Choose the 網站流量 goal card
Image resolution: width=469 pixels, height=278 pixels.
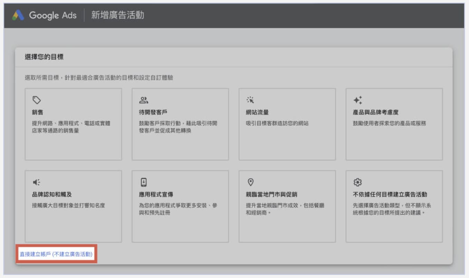click(x=287, y=124)
